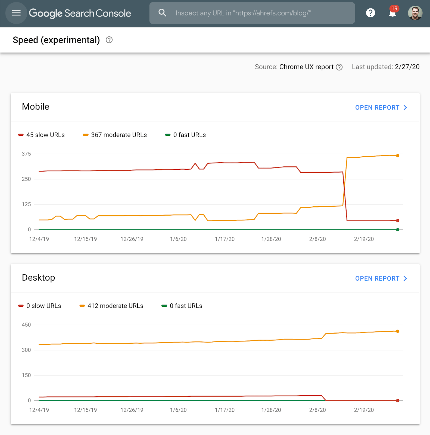Toggle the 45 slow URLs mobile legend
The image size is (430, 435).
coord(42,135)
